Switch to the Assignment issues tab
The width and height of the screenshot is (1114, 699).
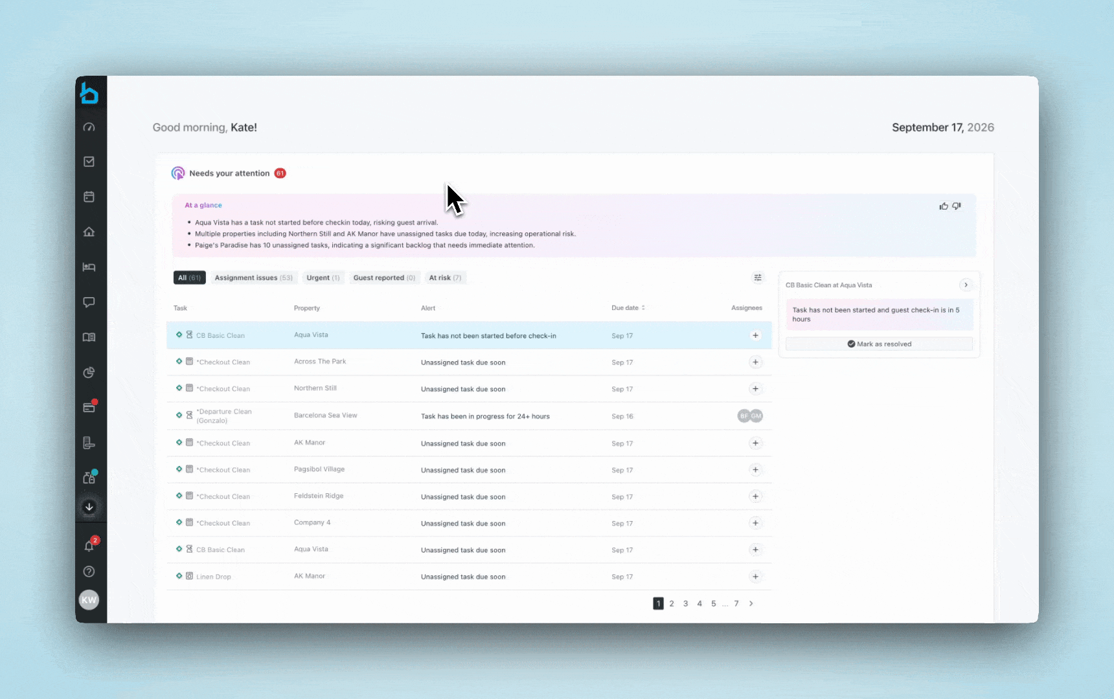254,278
